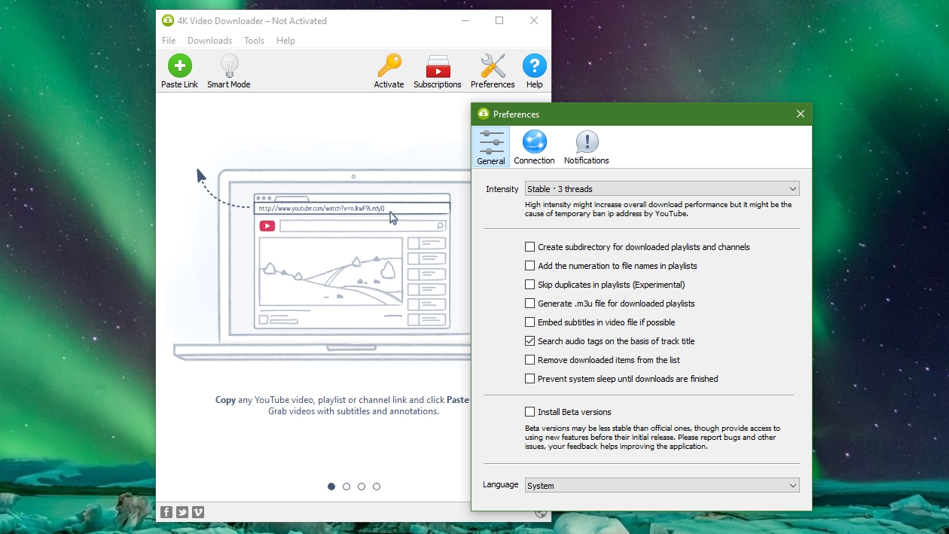
Task: Open the Downloads menu
Action: 209,41
